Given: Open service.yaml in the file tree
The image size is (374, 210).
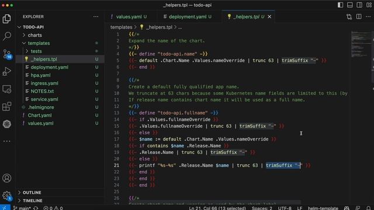Looking at the screenshot, I should (x=60, y=99).
